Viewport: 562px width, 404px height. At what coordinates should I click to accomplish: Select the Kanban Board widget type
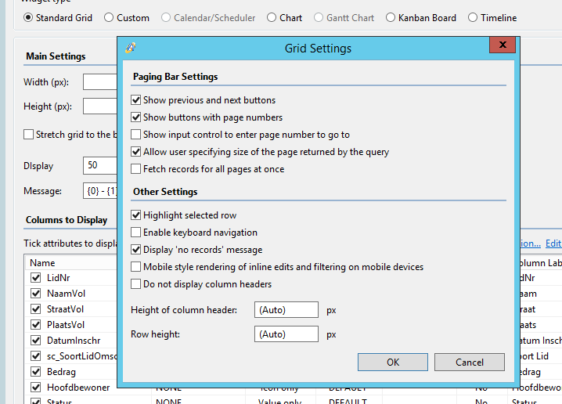coord(391,17)
